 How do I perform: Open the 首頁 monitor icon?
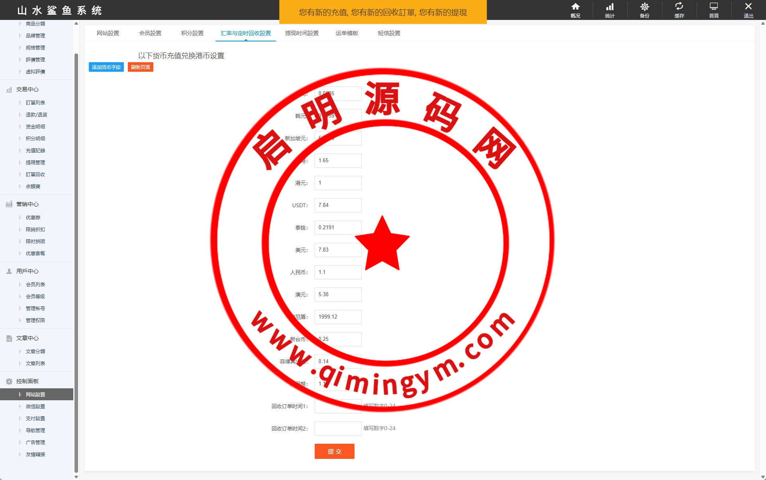pyautogui.click(x=714, y=7)
